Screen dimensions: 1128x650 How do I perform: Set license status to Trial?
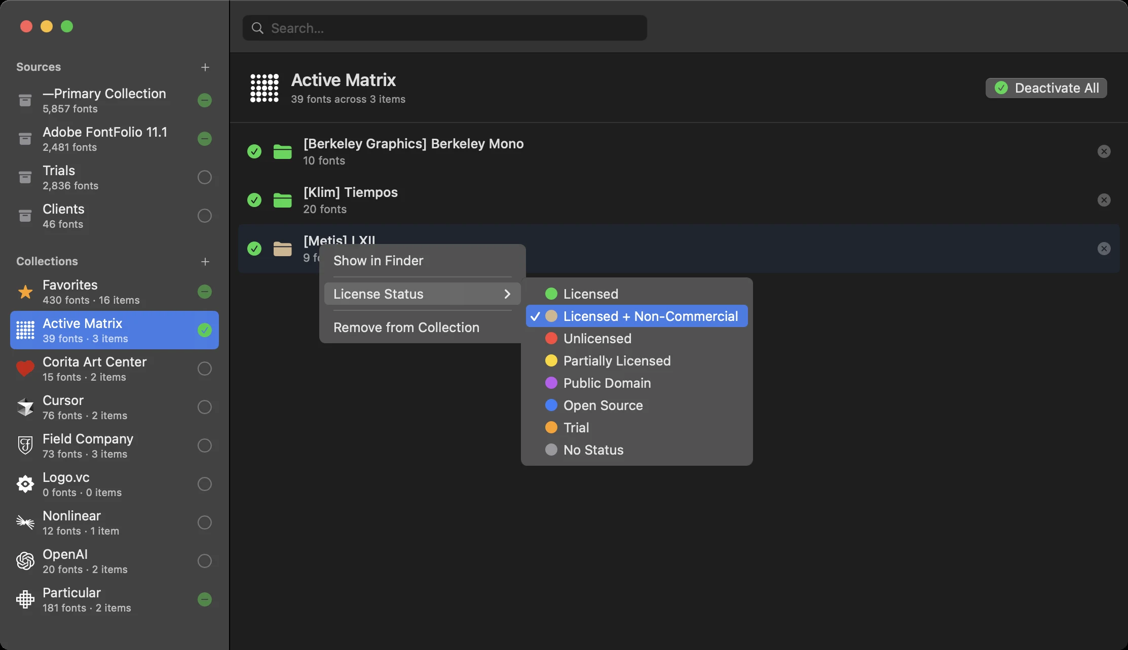click(636, 428)
